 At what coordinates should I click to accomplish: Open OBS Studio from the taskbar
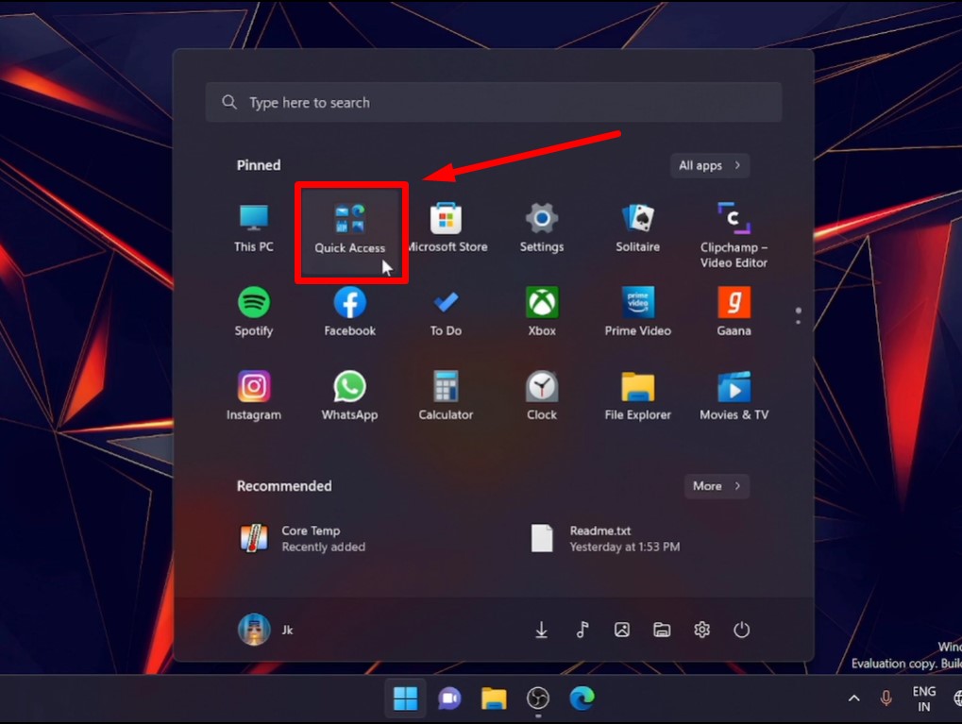[x=538, y=699]
